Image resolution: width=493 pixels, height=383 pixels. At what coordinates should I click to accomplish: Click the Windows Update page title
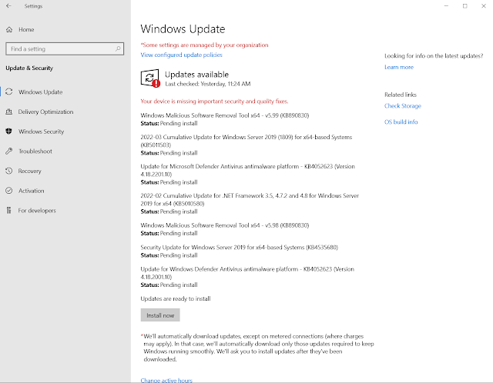183,29
